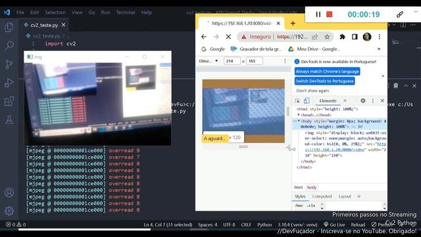Select the DevTools inspect element tool

point(297,101)
